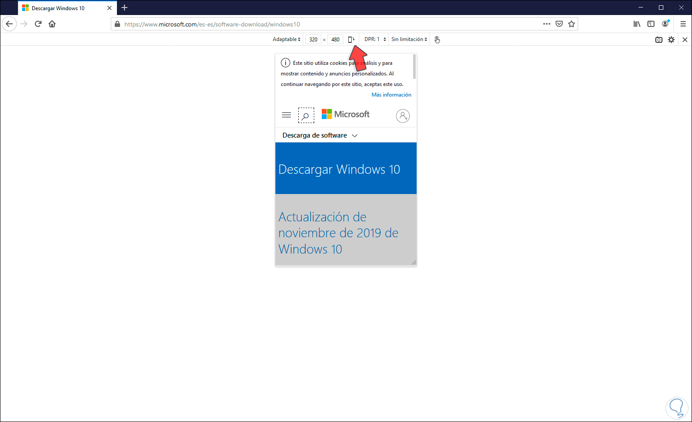Open a new browser tab
The image size is (692, 422).
[x=124, y=7]
